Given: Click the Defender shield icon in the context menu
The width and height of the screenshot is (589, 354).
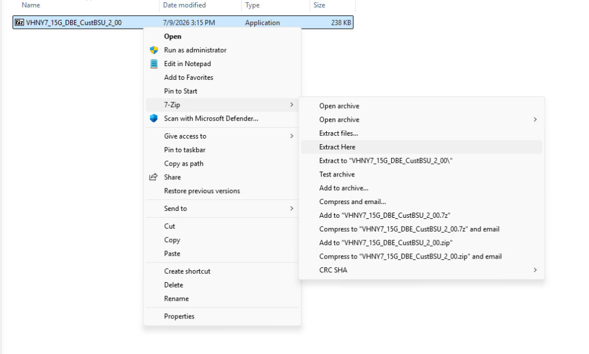Looking at the screenshot, I should [154, 118].
